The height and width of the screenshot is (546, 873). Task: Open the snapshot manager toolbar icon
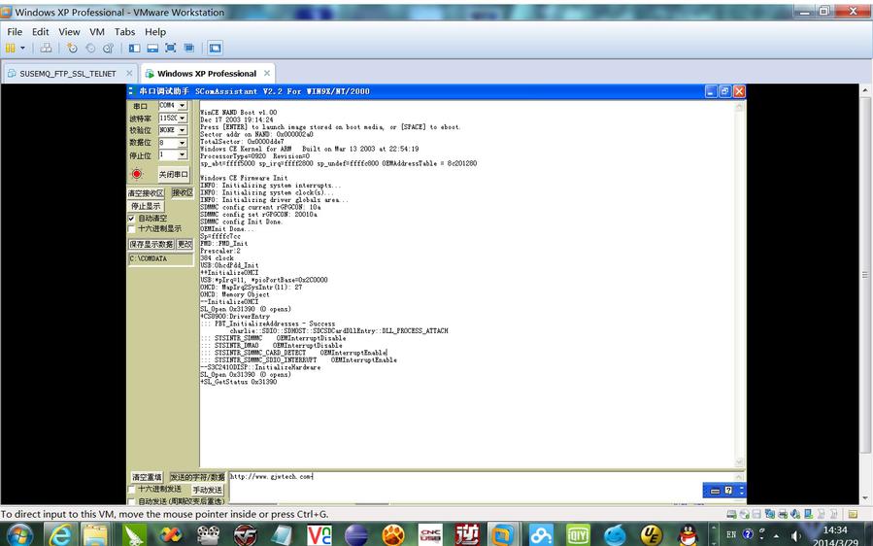108,48
